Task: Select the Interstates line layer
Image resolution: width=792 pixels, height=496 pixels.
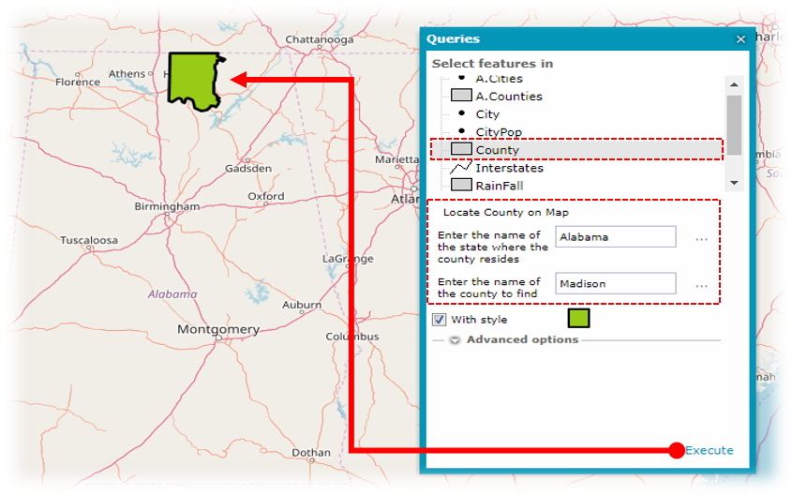Action: tap(509, 168)
